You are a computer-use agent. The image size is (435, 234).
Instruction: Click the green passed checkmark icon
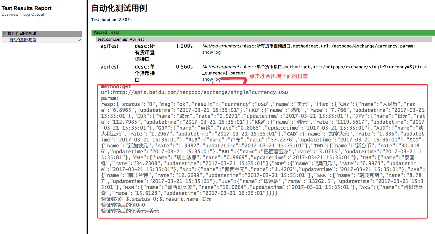80,40
